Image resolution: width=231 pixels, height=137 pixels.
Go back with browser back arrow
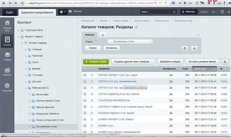click(10, 3)
